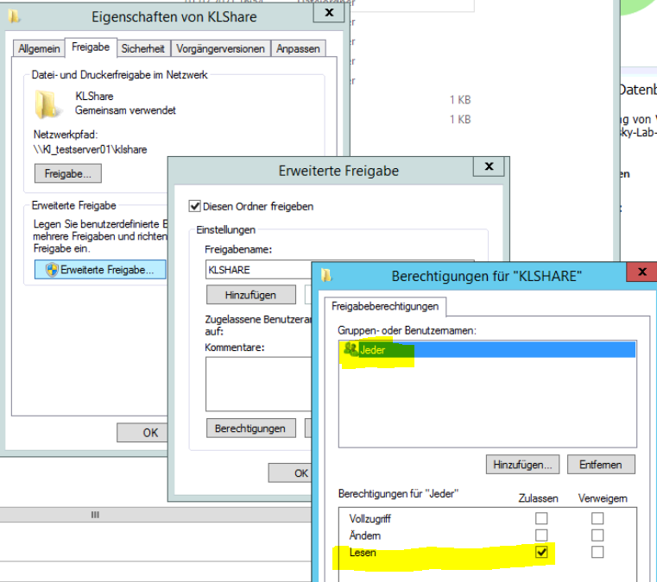
Task: Uncheck Lesen Zulassen checkbox
Action: coord(541,553)
